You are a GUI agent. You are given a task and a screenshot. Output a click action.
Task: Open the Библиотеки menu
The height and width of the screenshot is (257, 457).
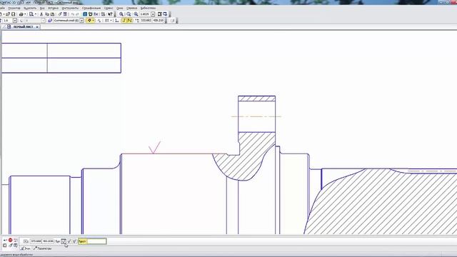click(x=148, y=8)
